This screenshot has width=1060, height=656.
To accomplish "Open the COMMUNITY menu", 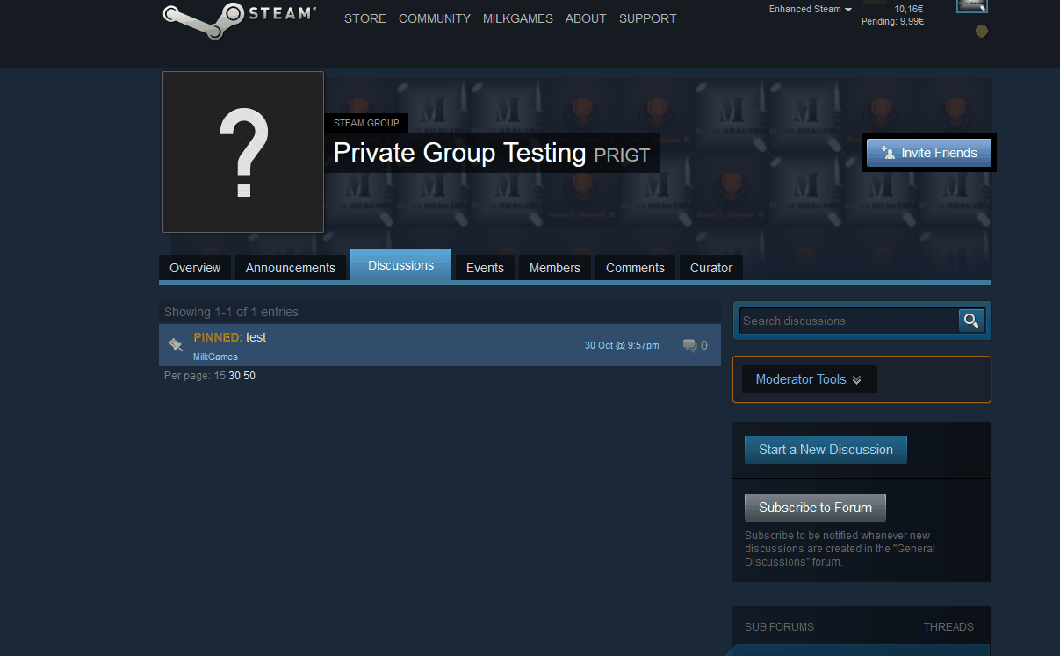I will pos(435,18).
